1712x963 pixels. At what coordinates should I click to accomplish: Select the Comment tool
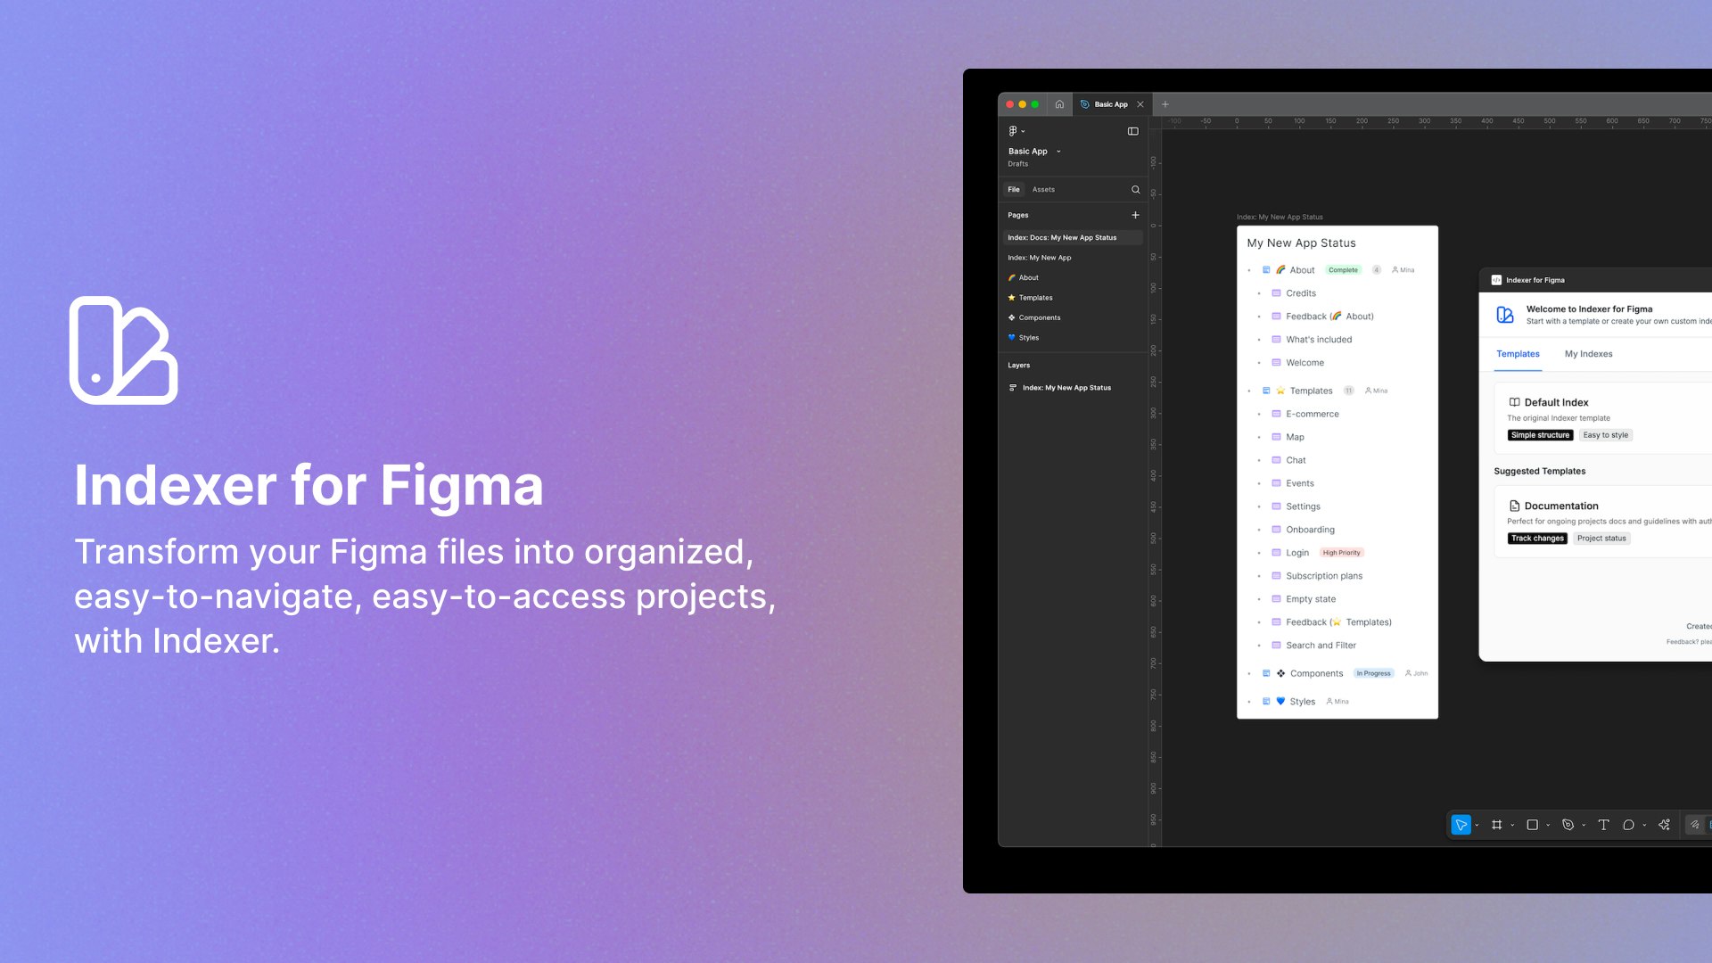1629,825
